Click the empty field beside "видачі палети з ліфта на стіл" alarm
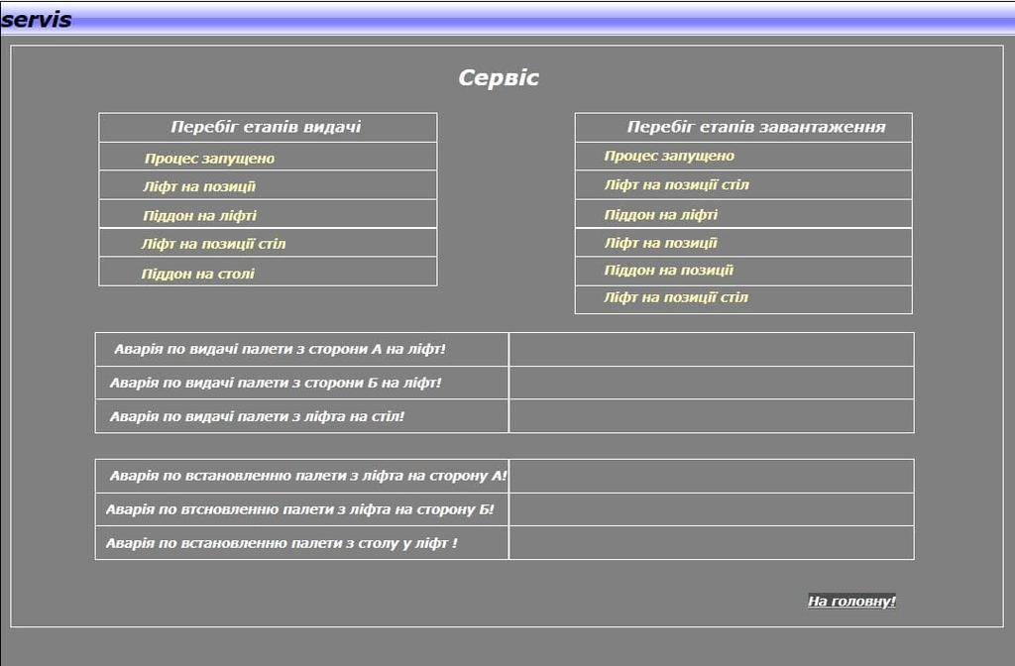The width and height of the screenshot is (1015, 666). pos(711,416)
